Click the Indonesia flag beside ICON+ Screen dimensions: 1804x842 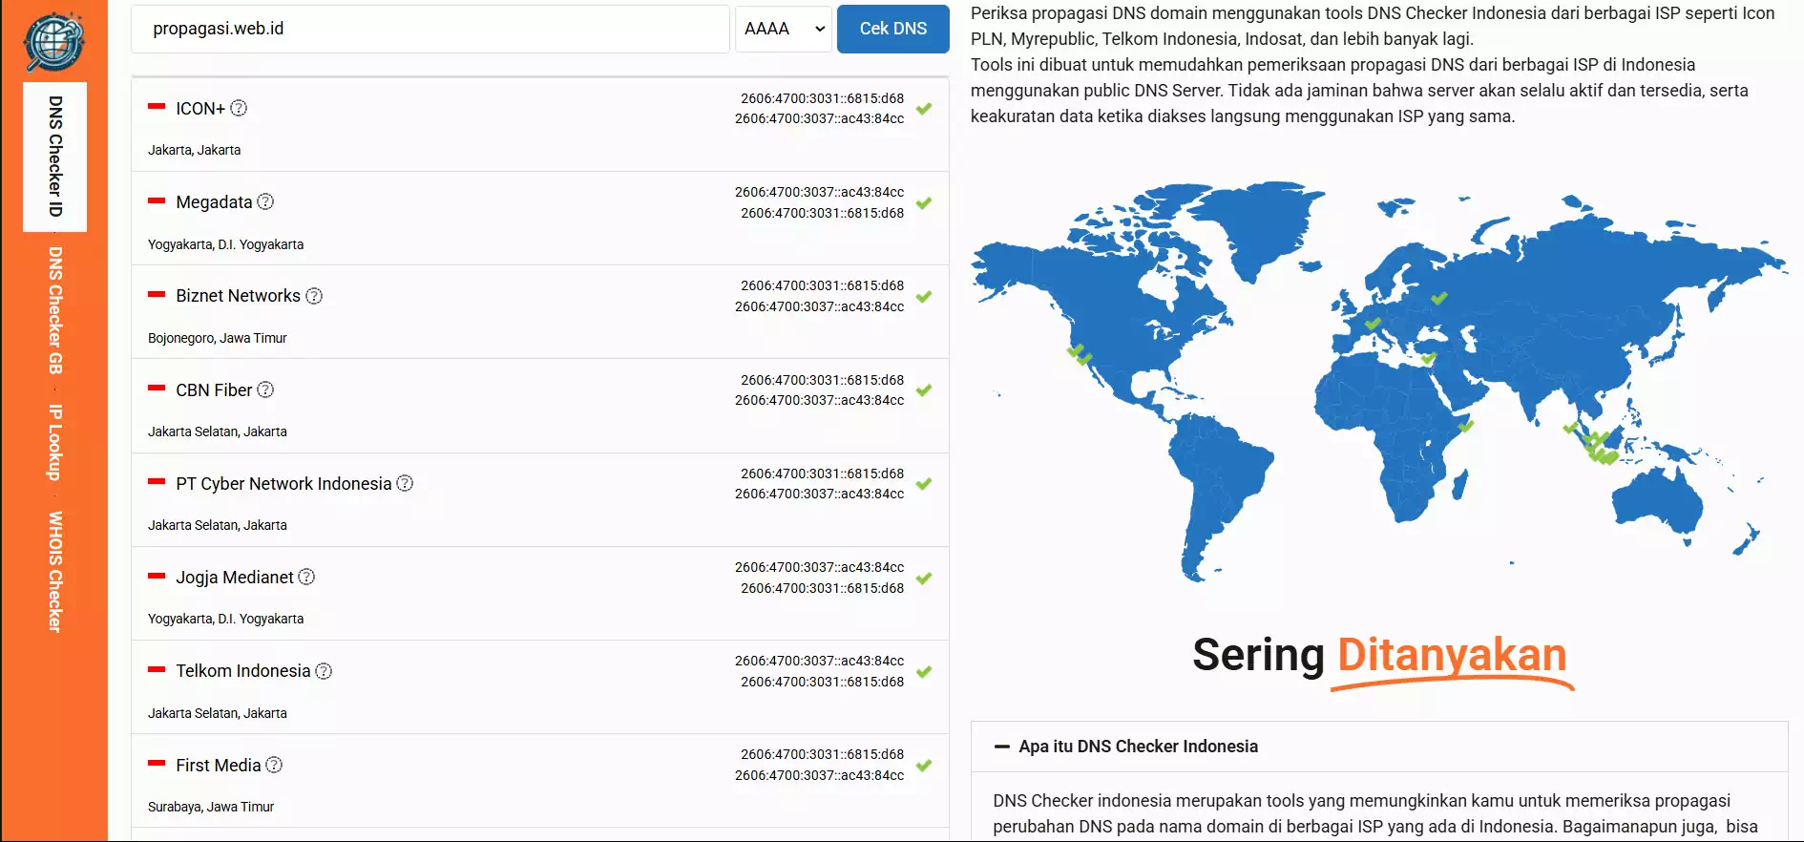157,107
